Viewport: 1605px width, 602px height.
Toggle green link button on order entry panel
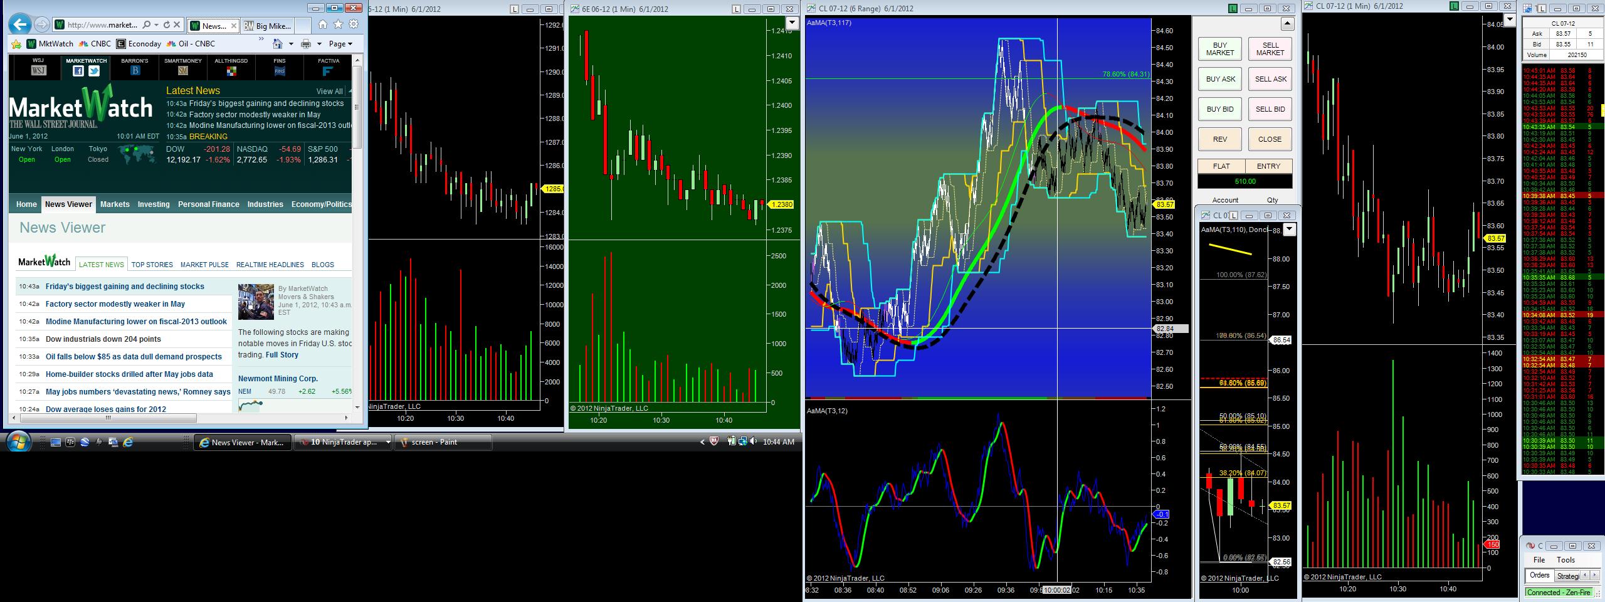[1233, 9]
